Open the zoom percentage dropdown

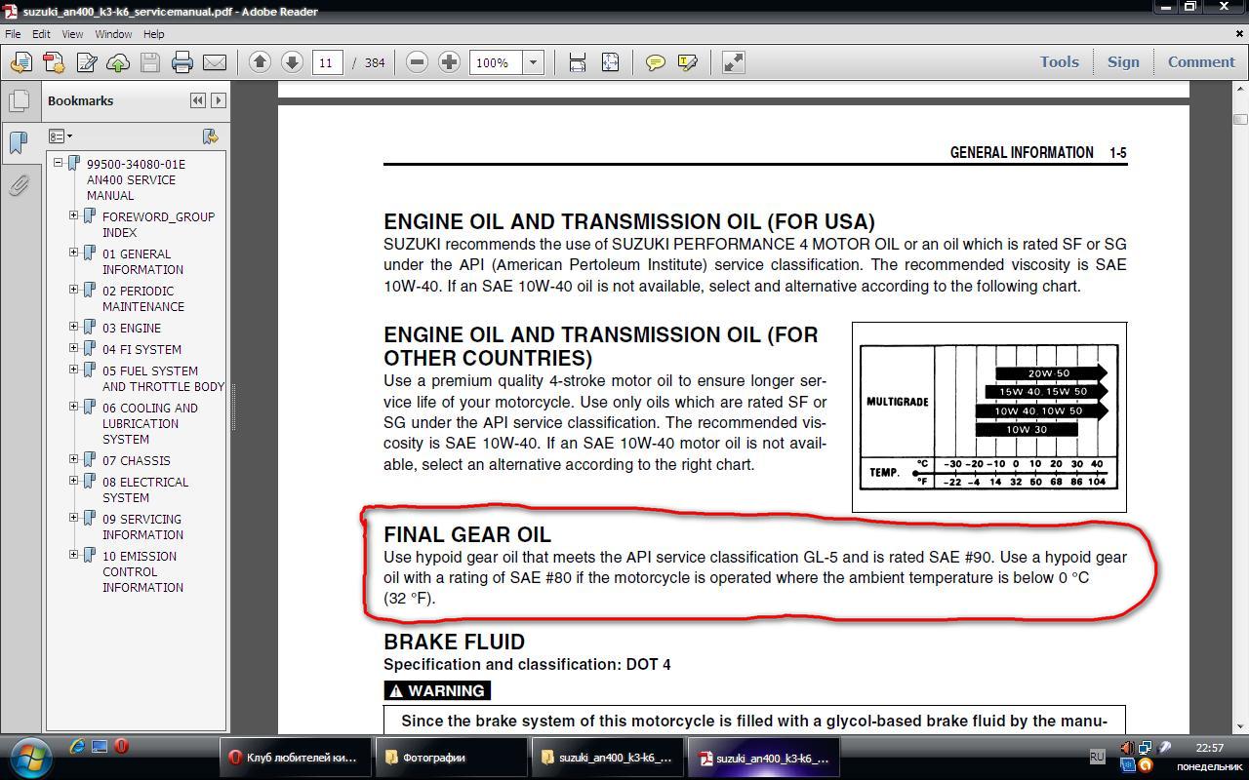coord(533,62)
